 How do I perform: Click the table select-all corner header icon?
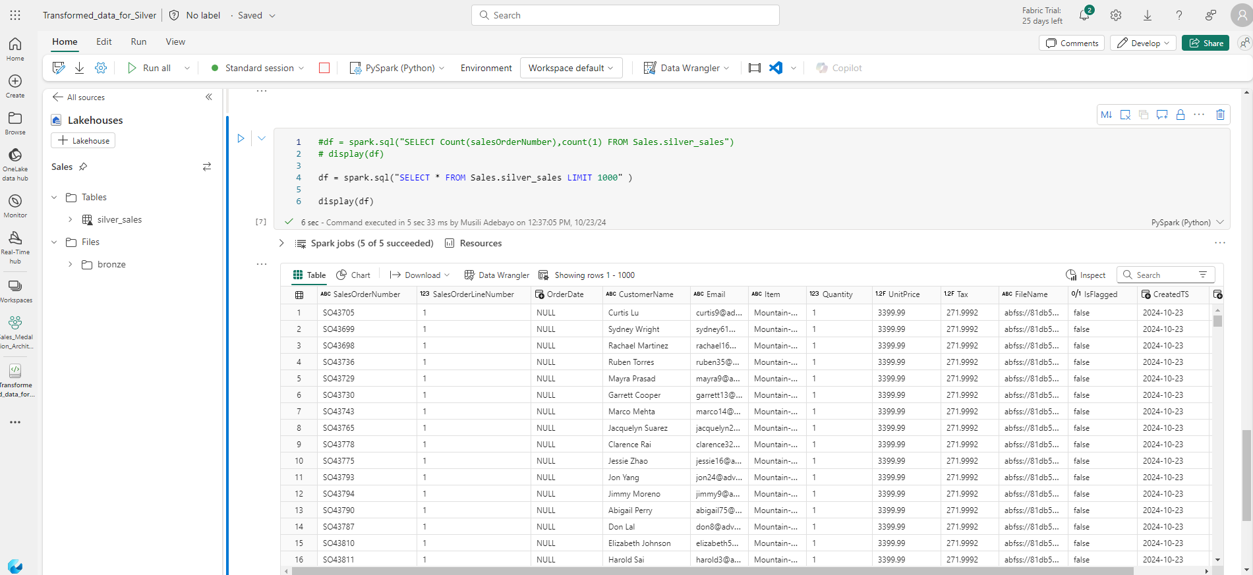point(299,294)
